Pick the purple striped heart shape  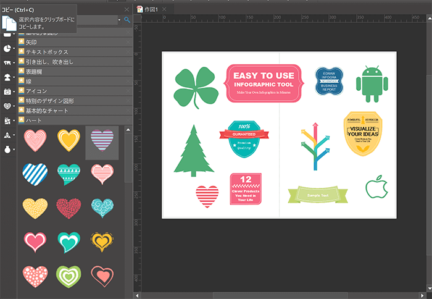(102, 140)
